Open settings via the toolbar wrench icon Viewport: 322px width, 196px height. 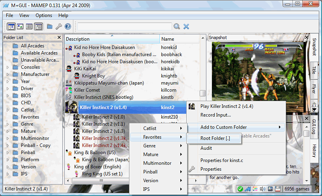point(59,26)
